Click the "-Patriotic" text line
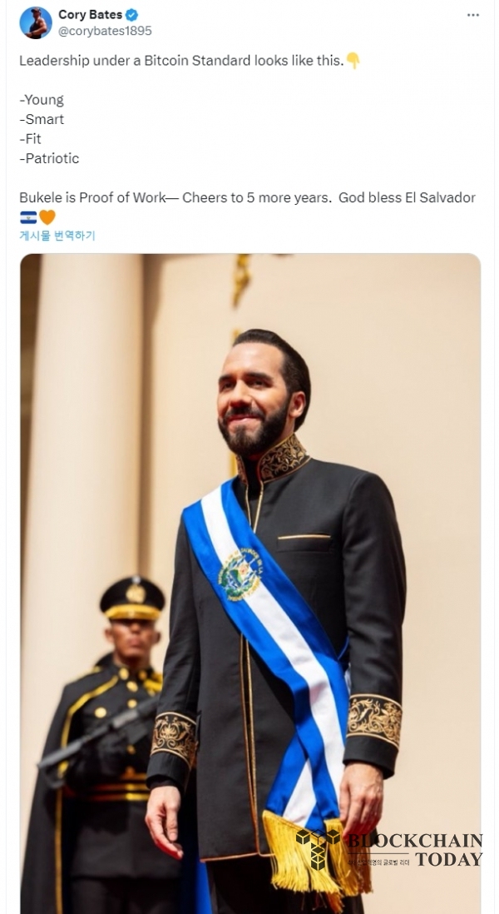The width and height of the screenshot is (499, 914). point(49,158)
